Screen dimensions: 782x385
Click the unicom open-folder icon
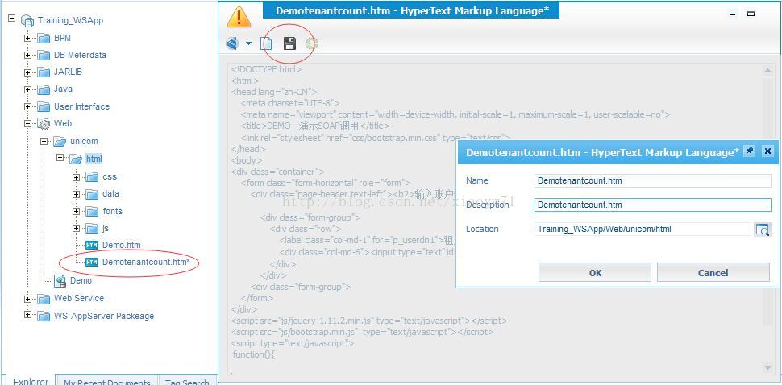60,142
